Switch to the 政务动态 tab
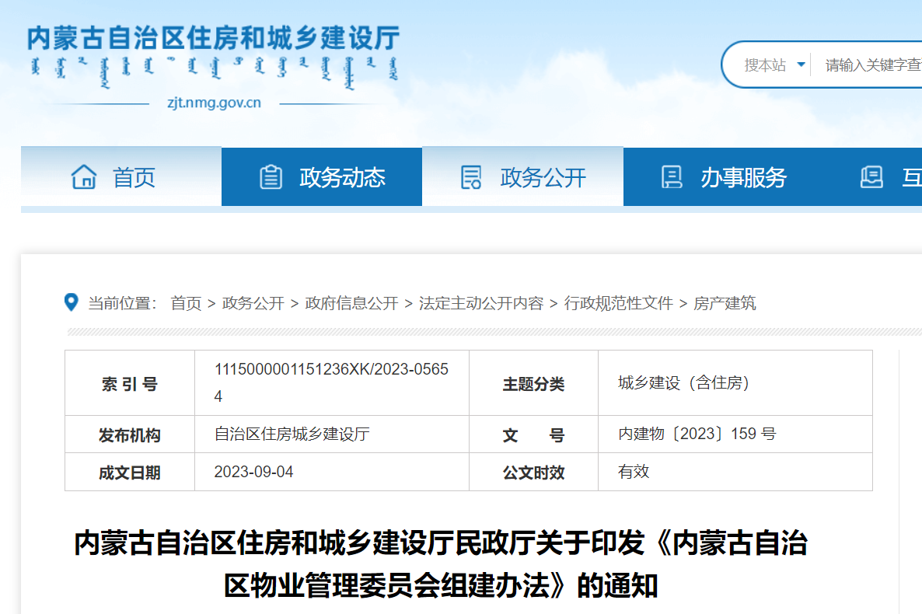 [x=342, y=177]
